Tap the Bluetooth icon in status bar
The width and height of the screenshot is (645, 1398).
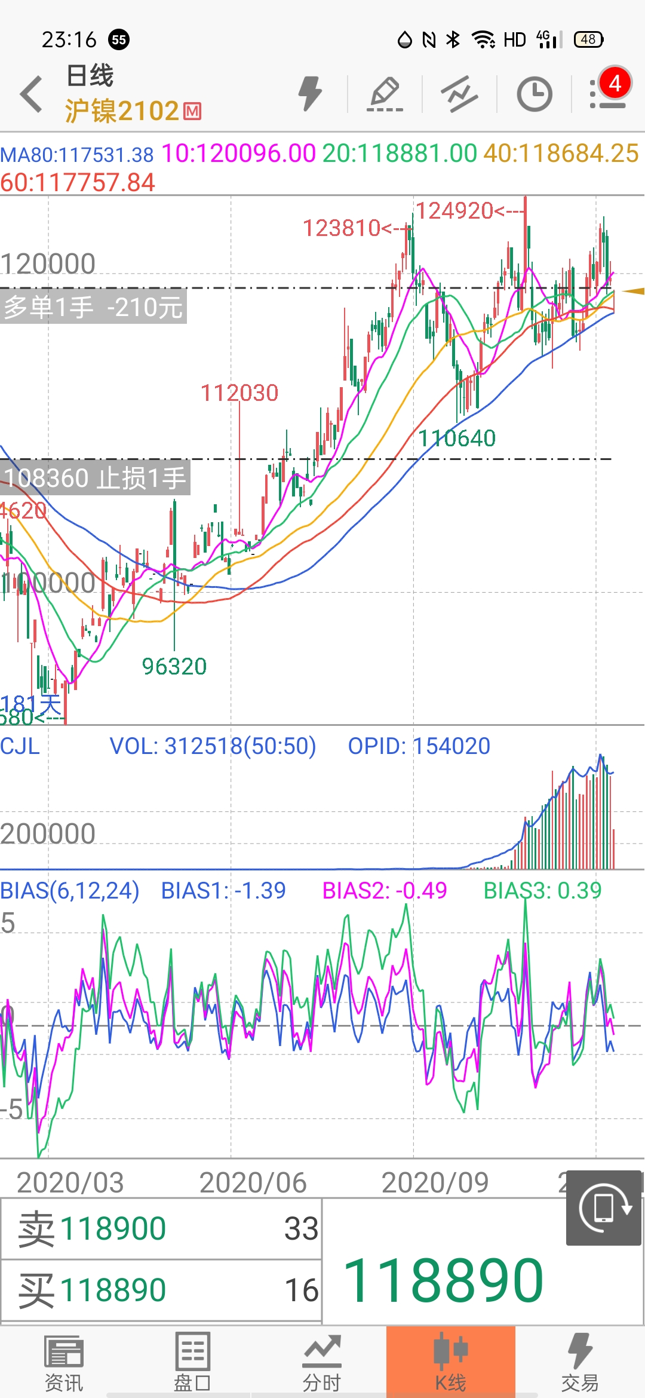[x=453, y=39]
